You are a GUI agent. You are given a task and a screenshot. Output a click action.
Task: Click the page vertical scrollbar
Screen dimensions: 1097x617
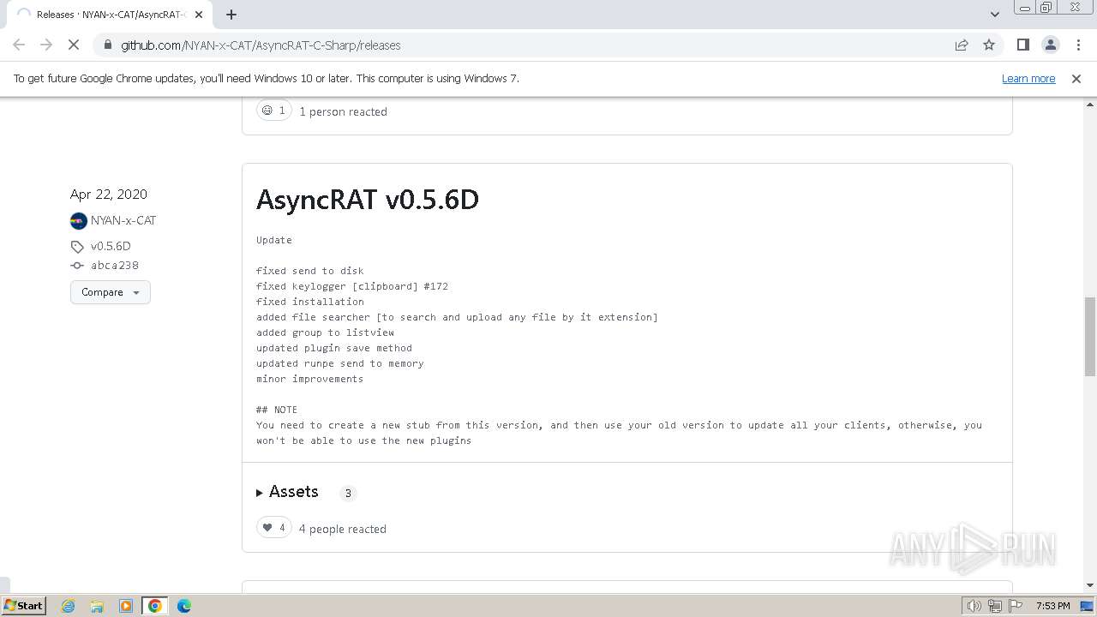[x=1089, y=337]
